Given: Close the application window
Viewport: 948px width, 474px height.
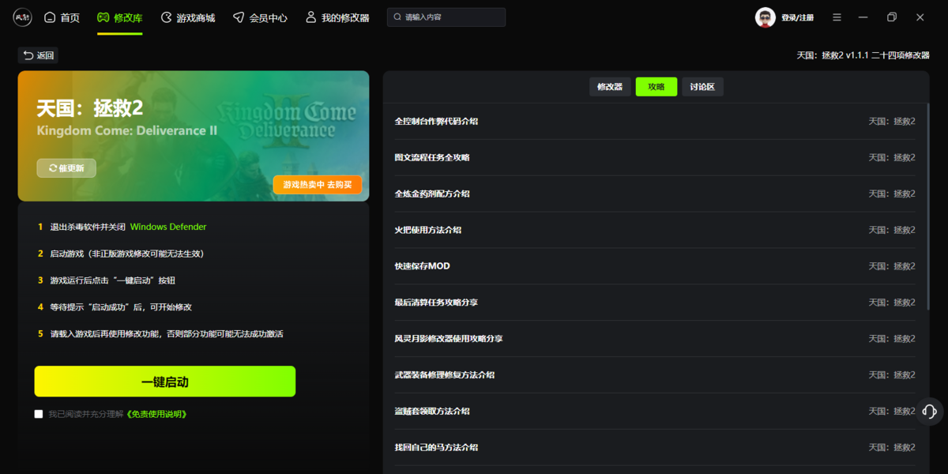Looking at the screenshot, I should point(920,17).
